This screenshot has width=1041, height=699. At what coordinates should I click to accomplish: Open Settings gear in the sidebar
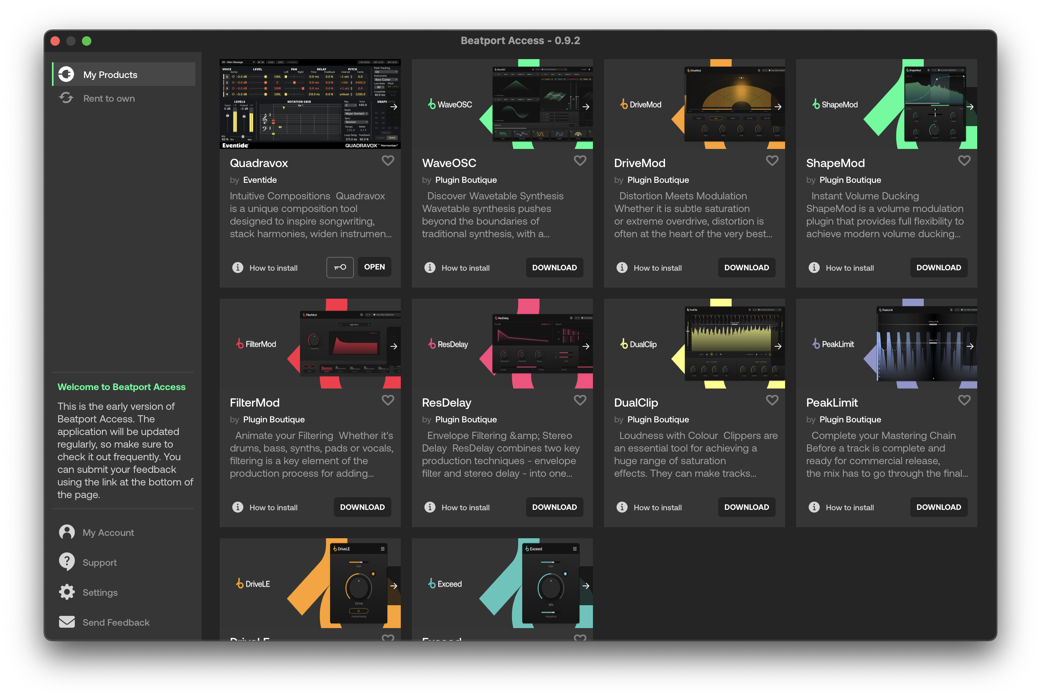tap(67, 592)
